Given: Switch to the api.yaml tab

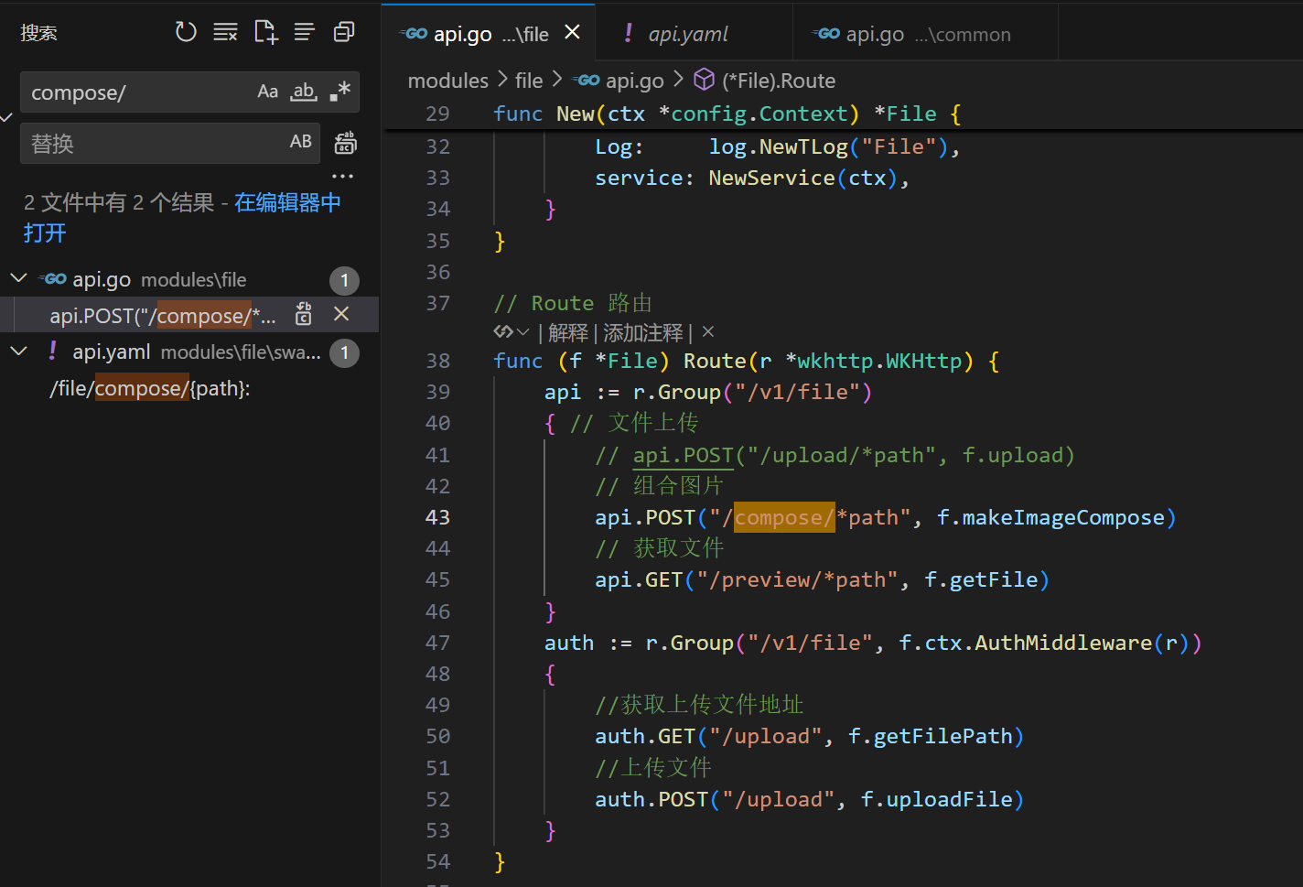Looking at the screenshot, I should (688, 35).
